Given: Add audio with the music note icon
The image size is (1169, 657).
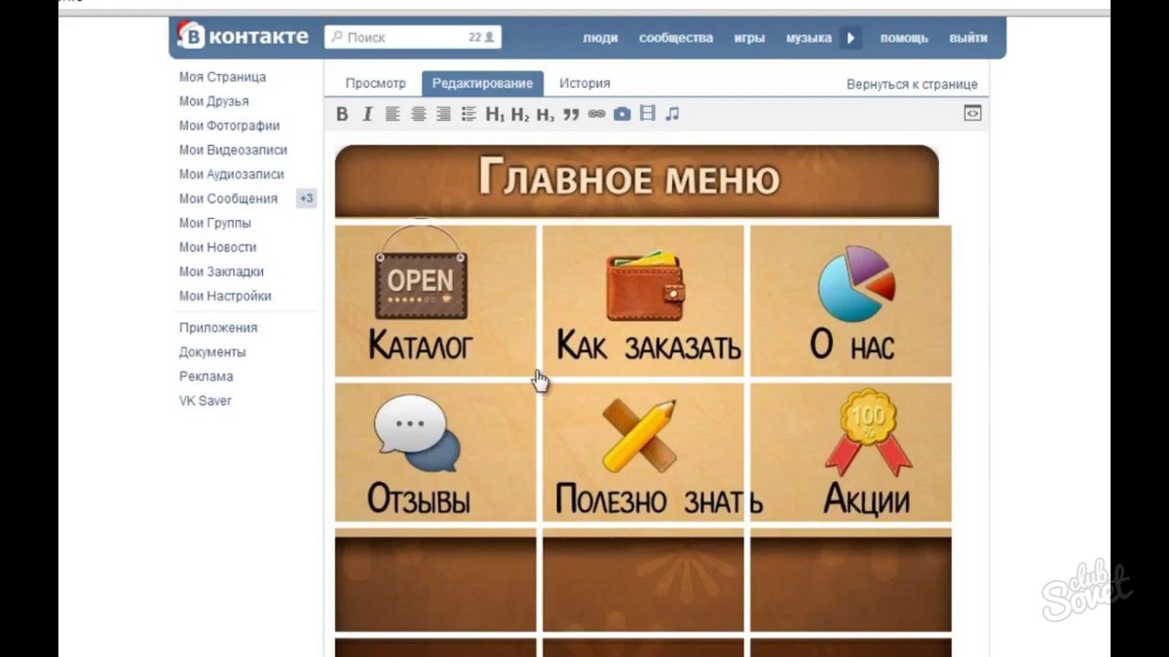Looking at the screenshot, I should pyautogui.click(x=672, y=114).
